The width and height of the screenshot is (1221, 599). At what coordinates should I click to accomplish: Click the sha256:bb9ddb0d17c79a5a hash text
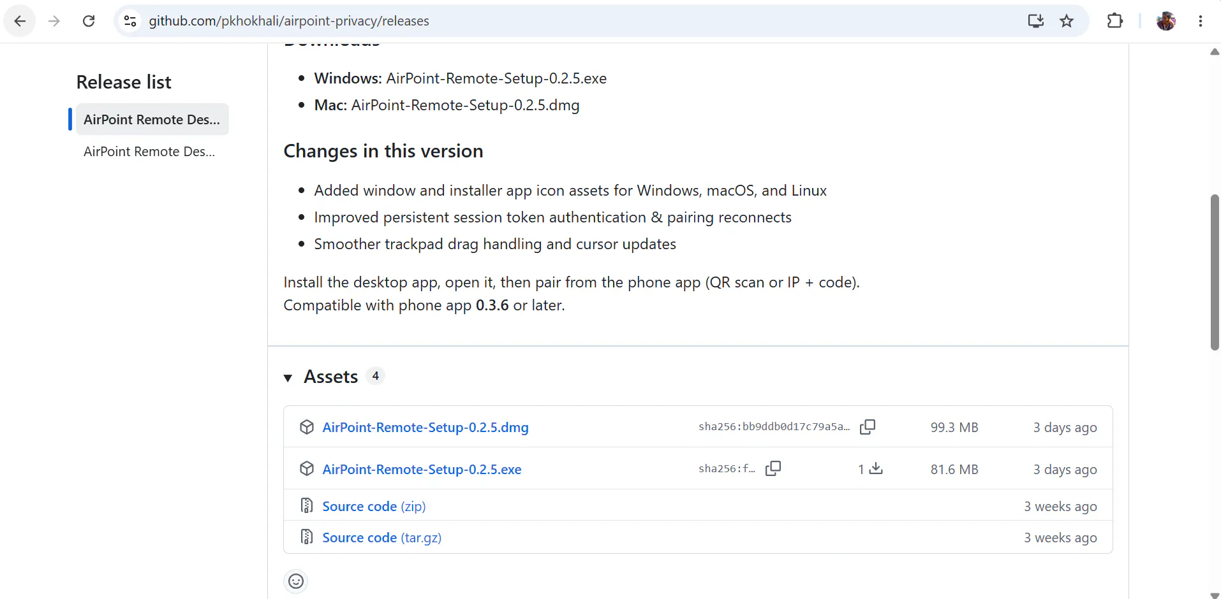[x=774, y=427]
